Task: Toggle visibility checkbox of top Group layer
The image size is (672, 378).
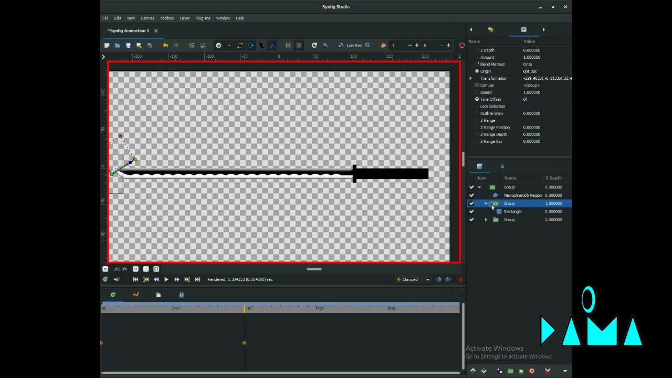Action: click(471, 187)
